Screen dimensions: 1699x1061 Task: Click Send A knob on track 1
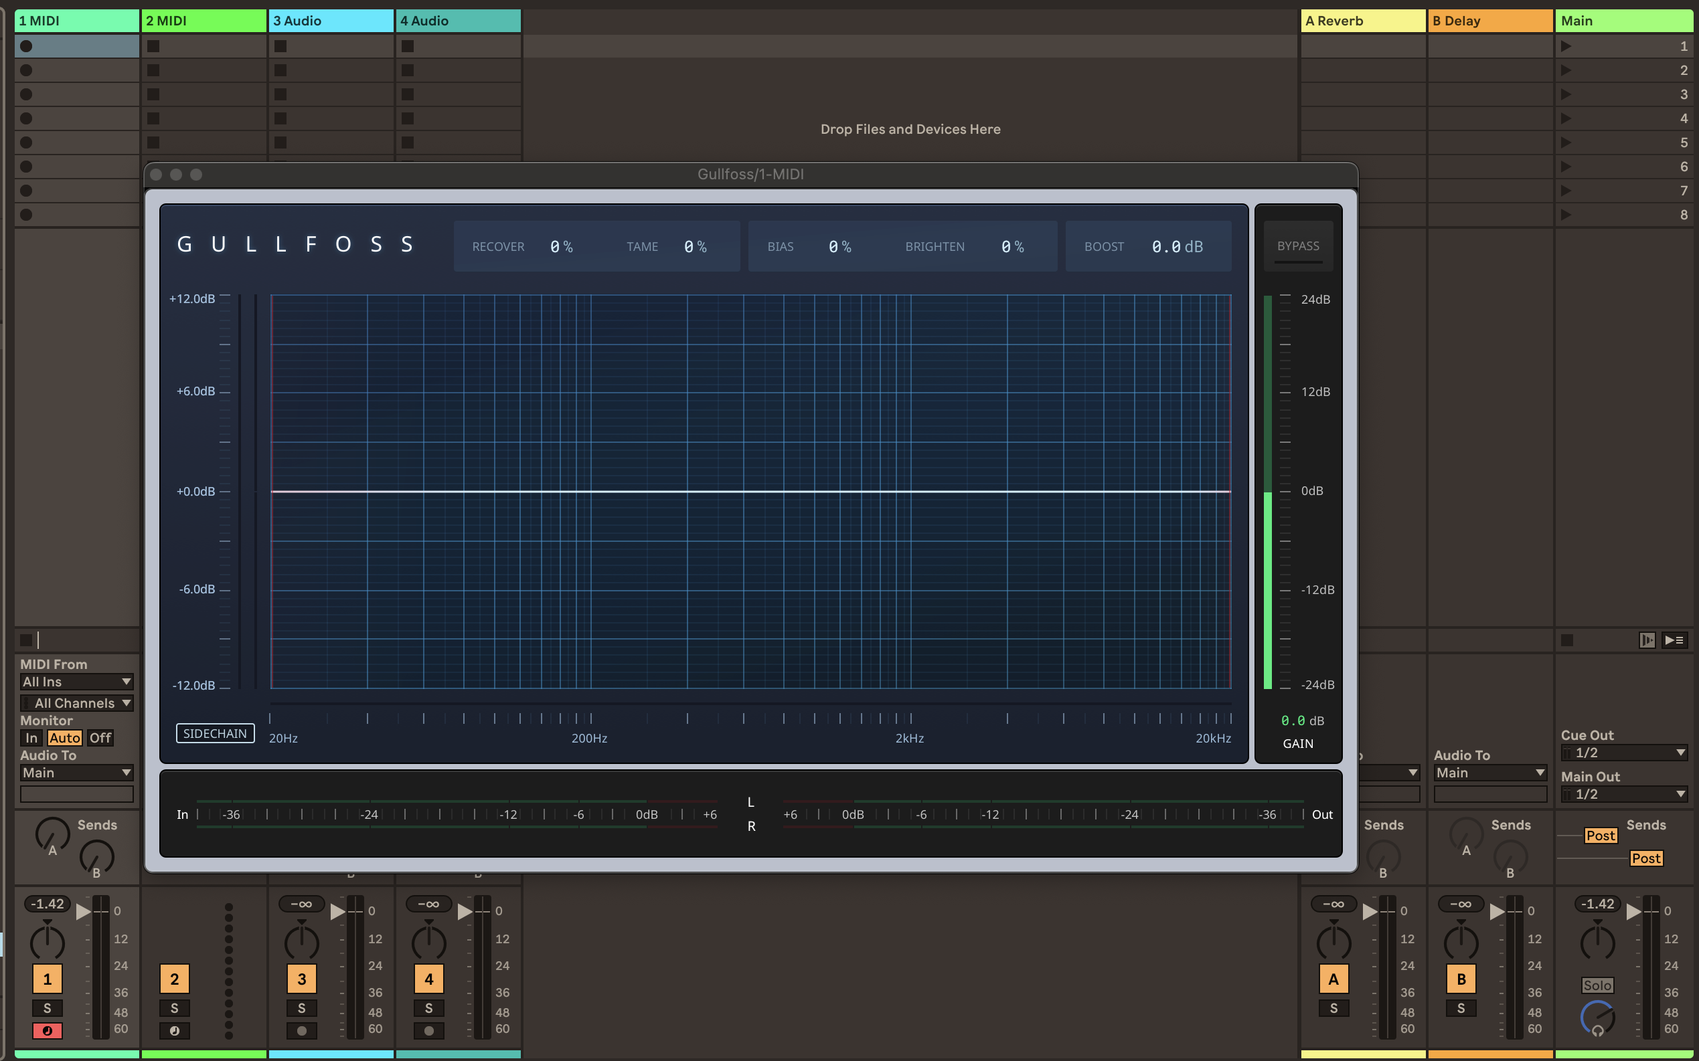(52, 834)
